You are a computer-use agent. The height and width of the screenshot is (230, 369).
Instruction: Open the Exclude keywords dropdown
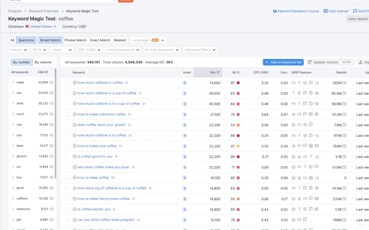tap(162, 50)
